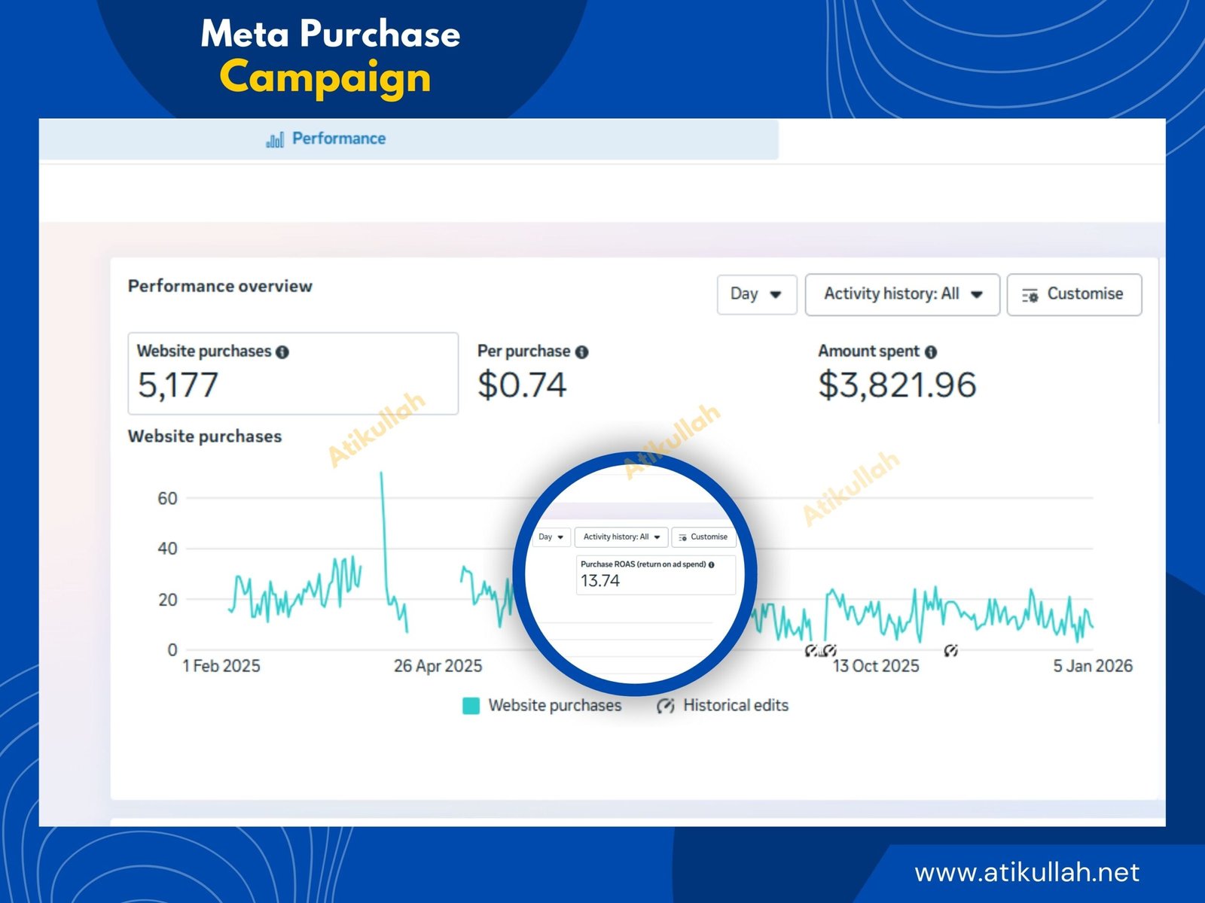Click the info icon next to Per purchase
This screenshot has width=1205, height=903.
[x=581, y=352]
